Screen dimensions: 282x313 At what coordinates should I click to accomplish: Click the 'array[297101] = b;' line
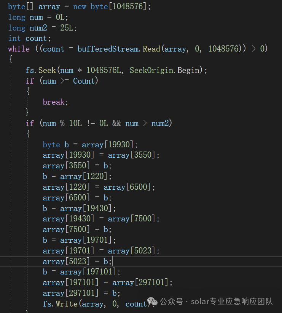[x=81, y=293]
